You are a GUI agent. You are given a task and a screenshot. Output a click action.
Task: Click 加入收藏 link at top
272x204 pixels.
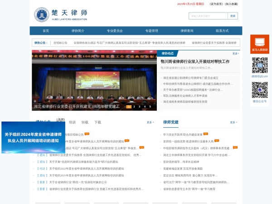tap(231, 4)
